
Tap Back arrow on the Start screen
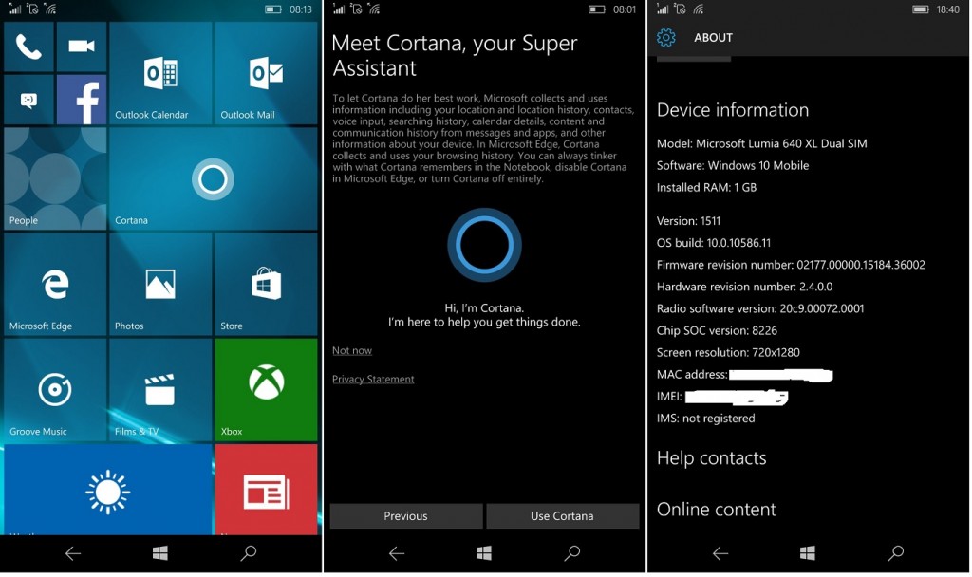click(73, 553)
